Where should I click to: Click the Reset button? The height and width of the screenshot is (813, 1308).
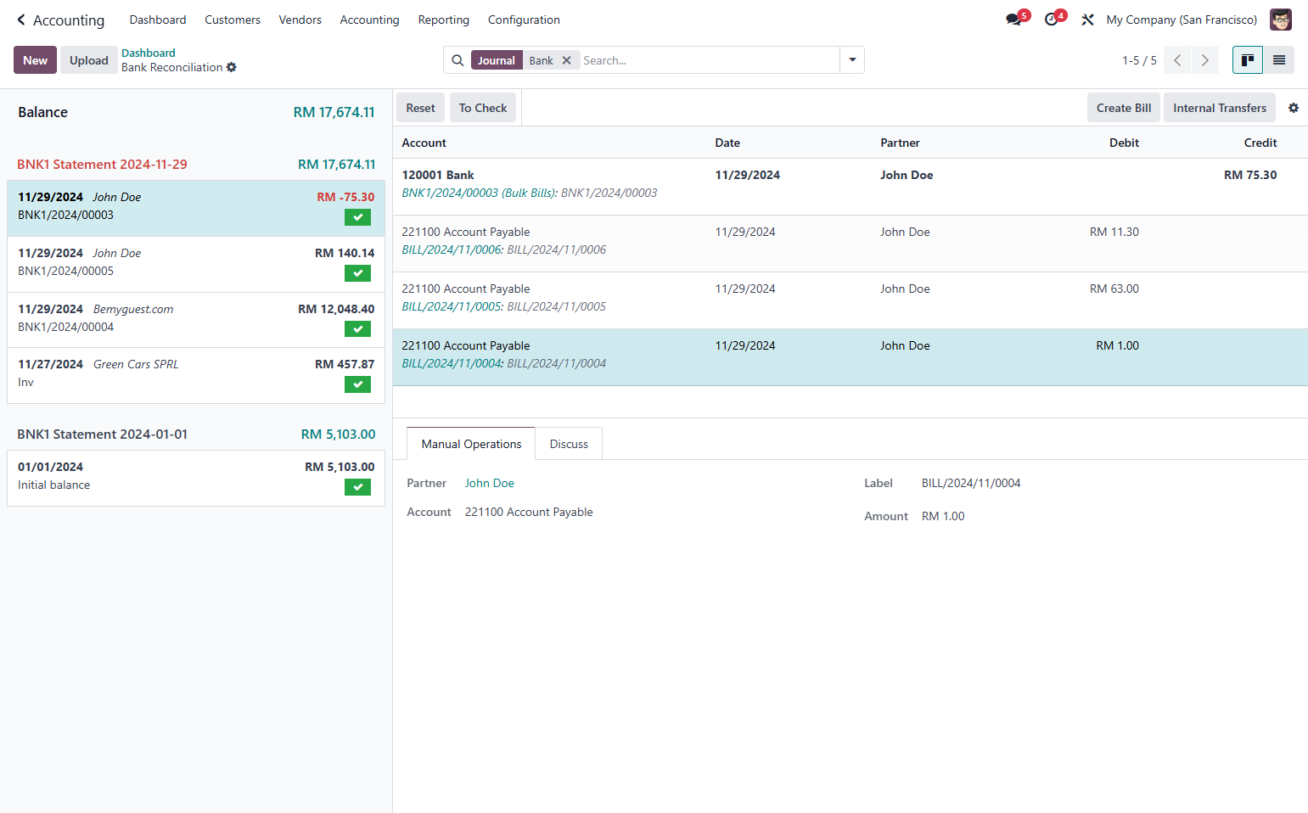pos(420,108)
